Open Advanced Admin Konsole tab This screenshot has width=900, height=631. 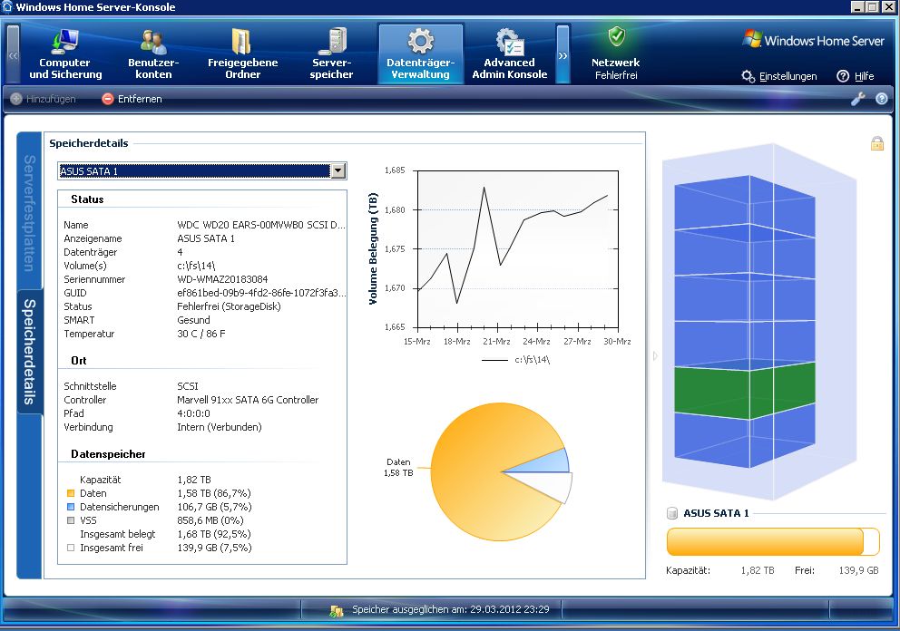[510, 53]
